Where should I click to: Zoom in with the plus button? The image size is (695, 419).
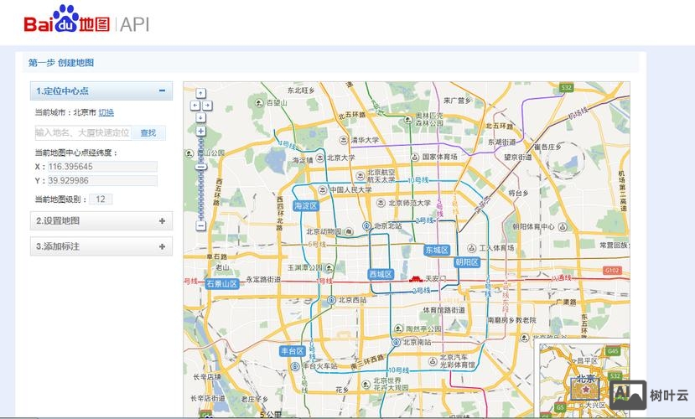click(201, 131)
